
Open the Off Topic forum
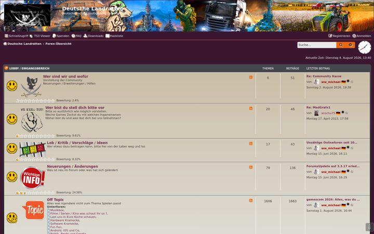click(56, 200)
